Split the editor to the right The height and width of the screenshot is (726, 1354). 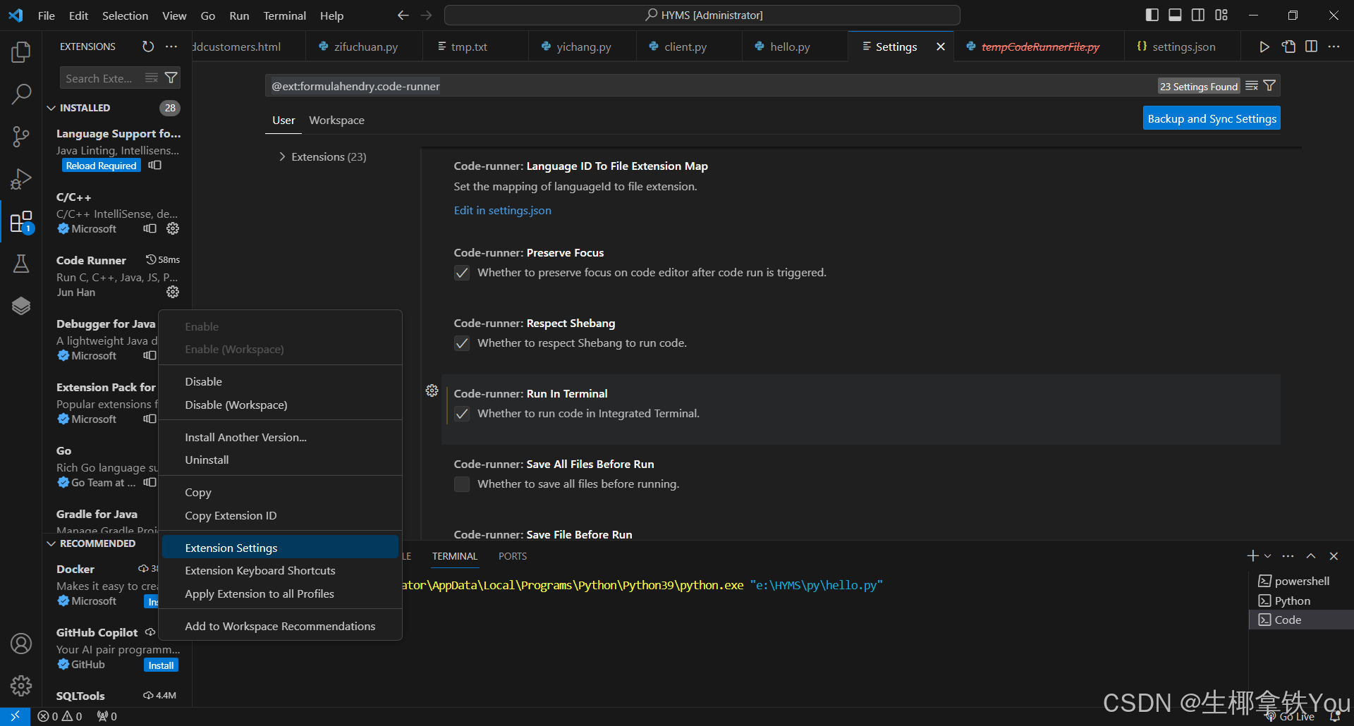tap(1312, 47)
